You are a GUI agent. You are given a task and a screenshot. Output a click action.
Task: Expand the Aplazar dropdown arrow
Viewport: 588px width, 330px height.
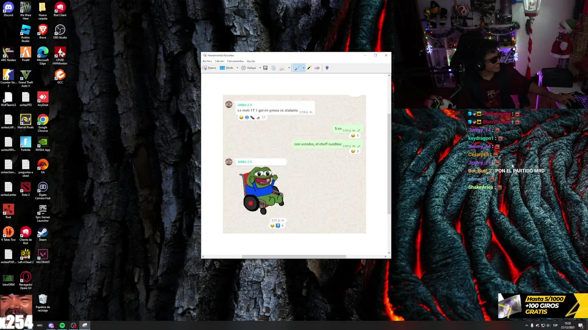point(260,68)
